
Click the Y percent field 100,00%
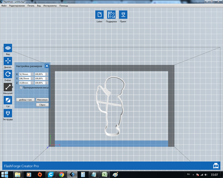click(40, 78)
